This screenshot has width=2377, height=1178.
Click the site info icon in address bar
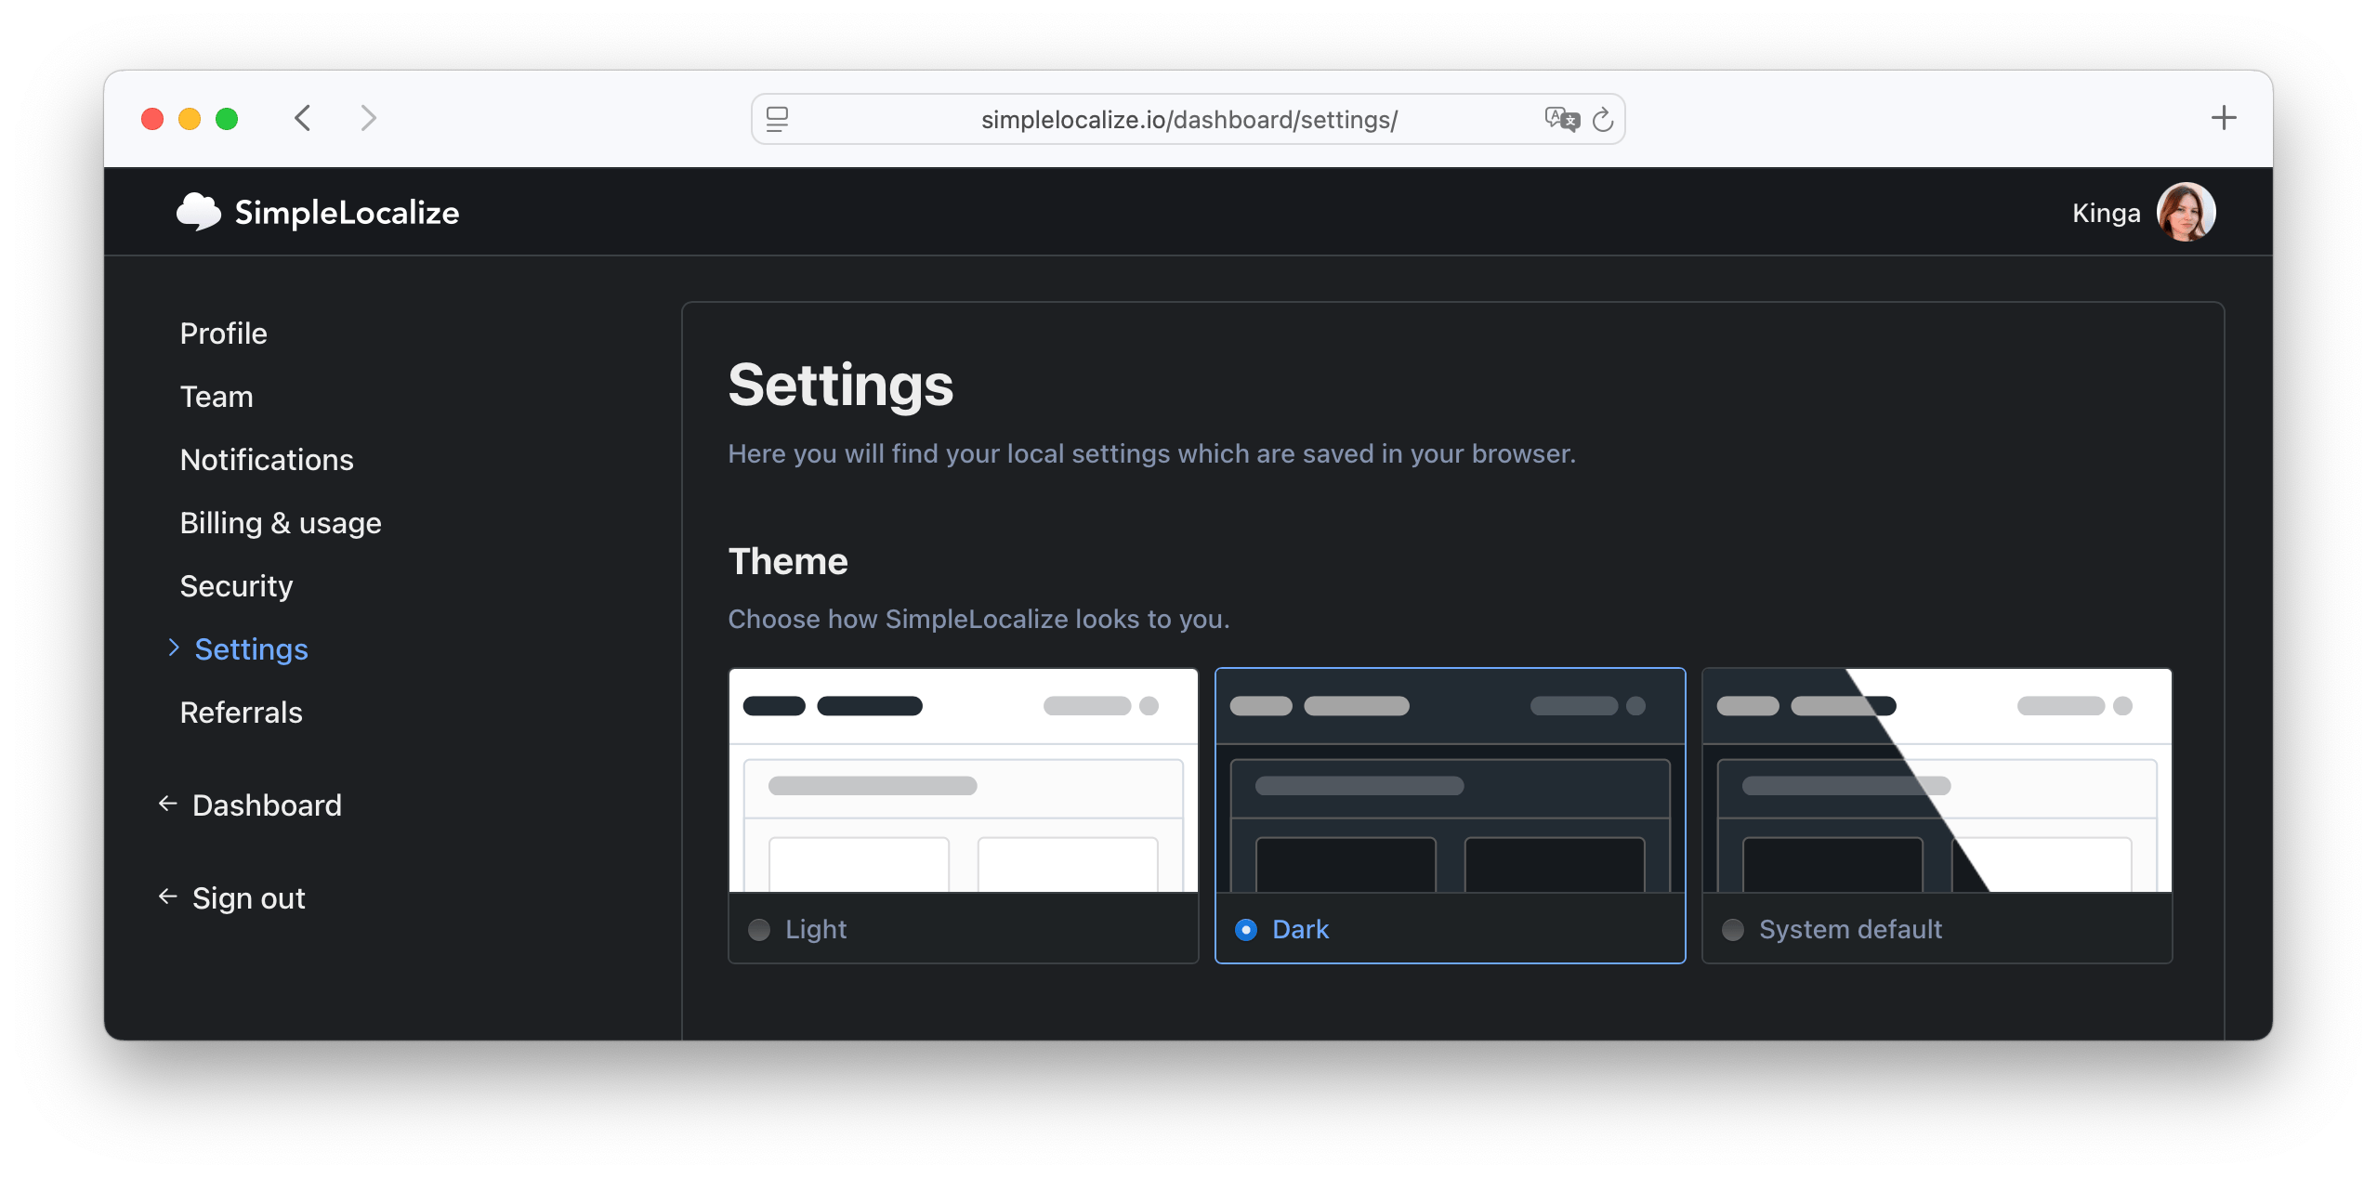tap(778, 119)
